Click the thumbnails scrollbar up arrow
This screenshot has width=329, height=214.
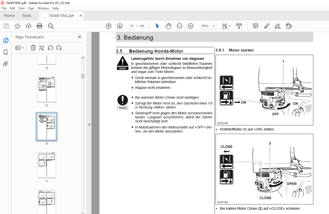tap(83, 58)
